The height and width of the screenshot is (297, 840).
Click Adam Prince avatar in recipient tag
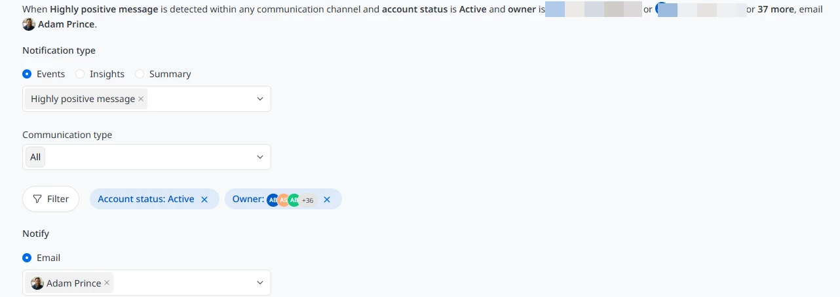pos(37,283)
